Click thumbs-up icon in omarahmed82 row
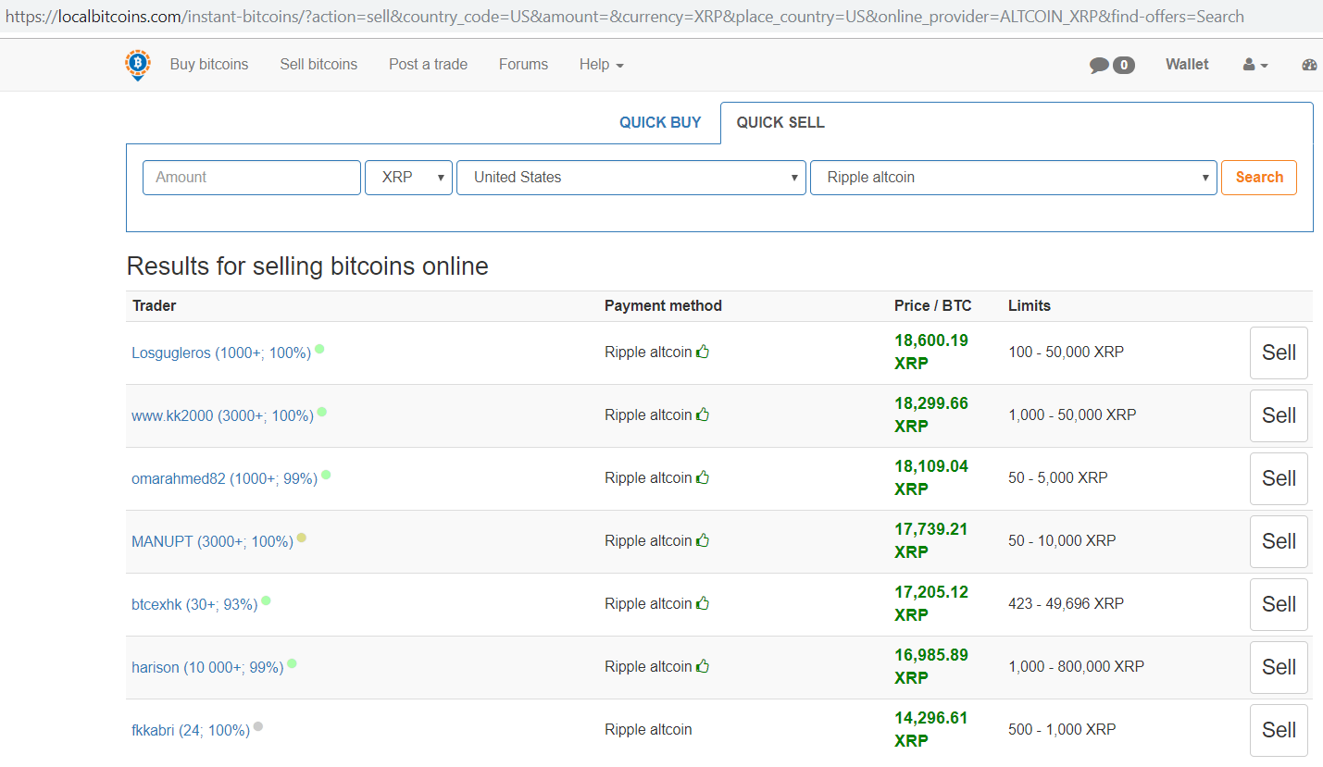The height and width of the screenshot is (767, 1323). 703,477
